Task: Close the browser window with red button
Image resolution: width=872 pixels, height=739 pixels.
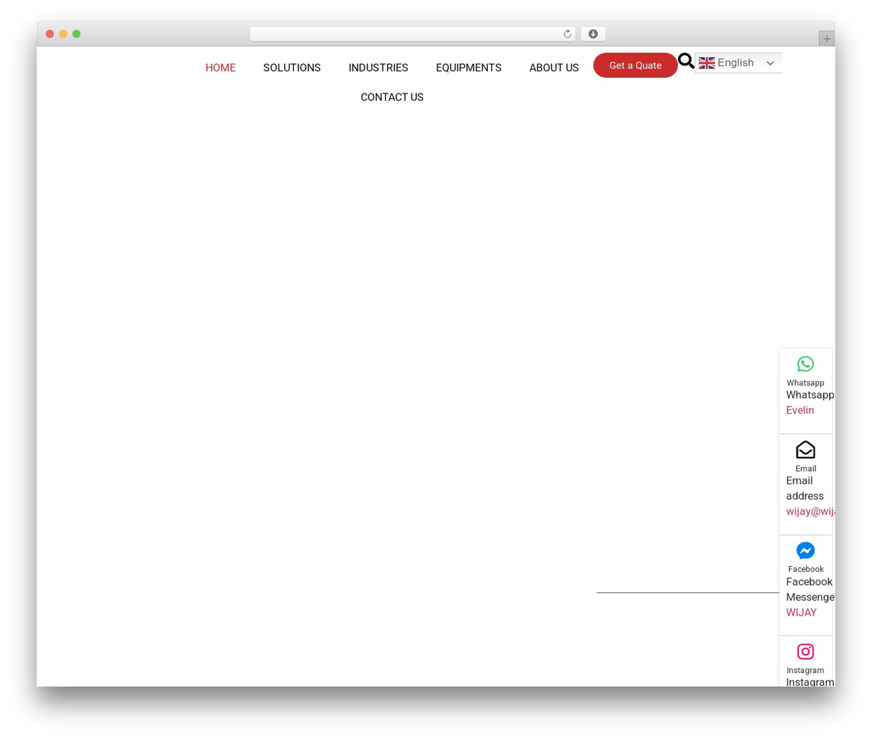Action: (x=50, y=34)
